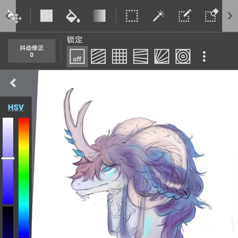Click the rainbow hue slider bar
The image size is (238, 238).
[x=24, y=178]
